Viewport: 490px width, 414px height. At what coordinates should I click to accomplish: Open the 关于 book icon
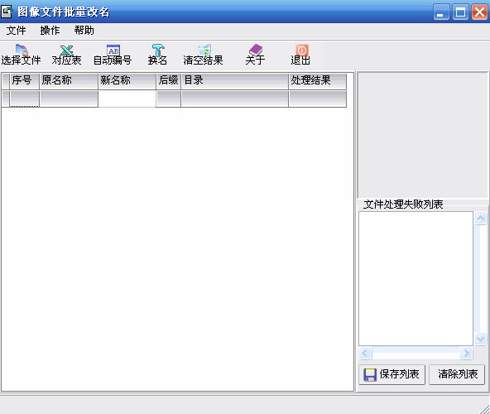[x=256, y=50]
